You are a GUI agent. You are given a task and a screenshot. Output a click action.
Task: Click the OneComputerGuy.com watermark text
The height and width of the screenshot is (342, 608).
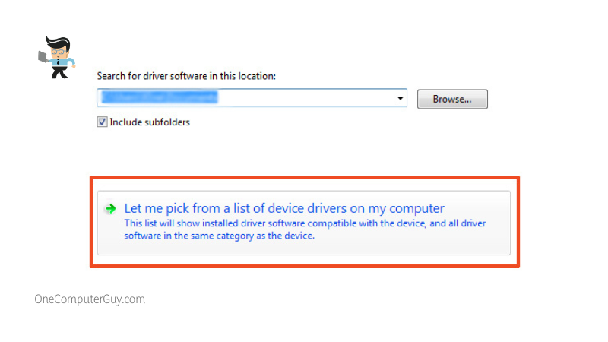90,299
